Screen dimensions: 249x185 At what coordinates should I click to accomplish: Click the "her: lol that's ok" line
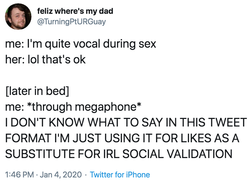point(45,59)
